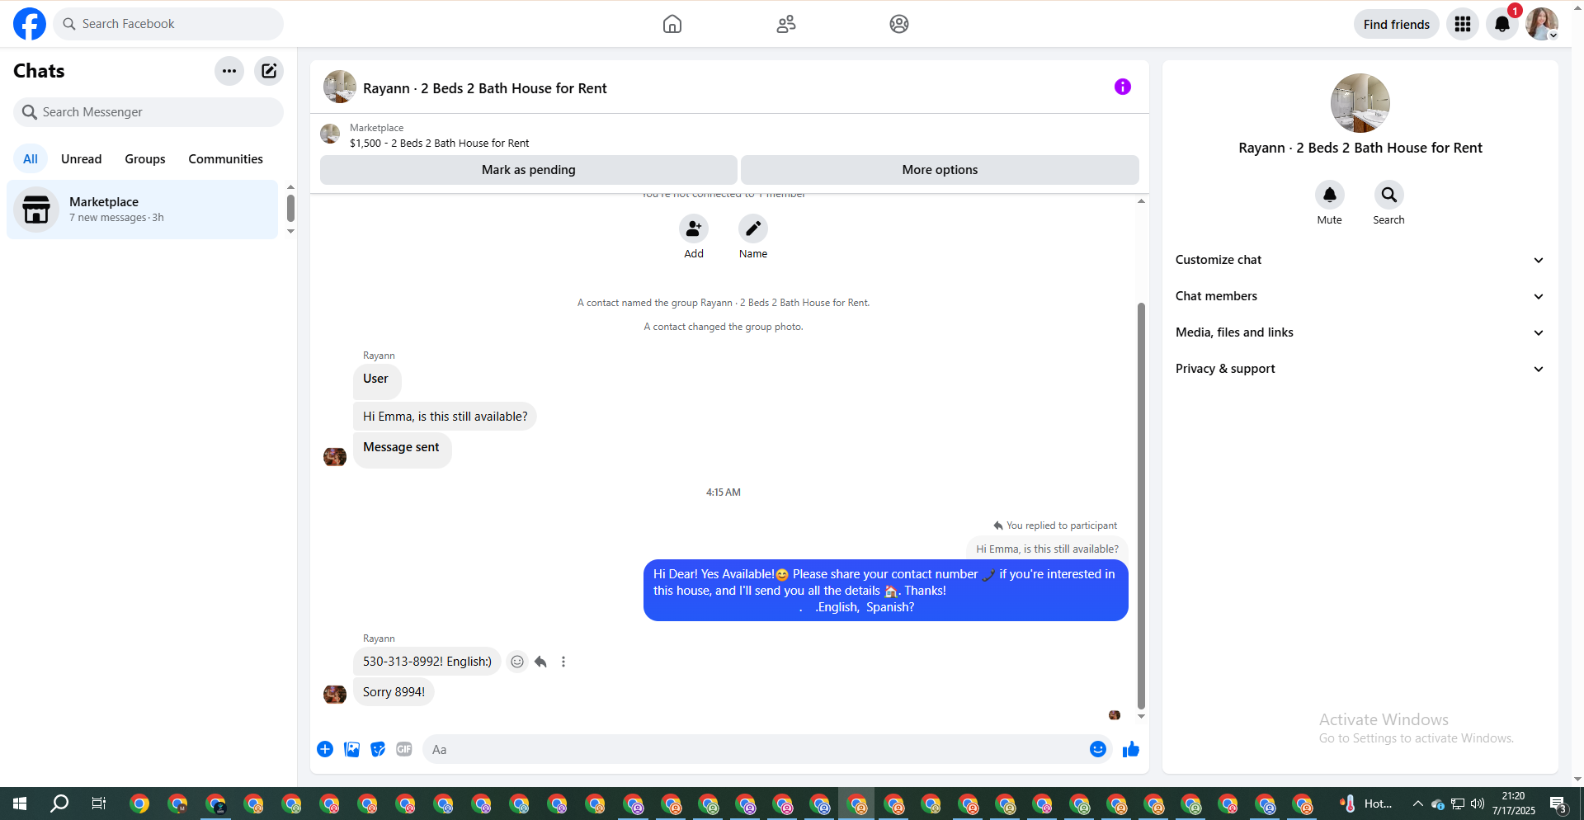
Task: Choose a GIF in composer
Action: click(x=404, y=749)
